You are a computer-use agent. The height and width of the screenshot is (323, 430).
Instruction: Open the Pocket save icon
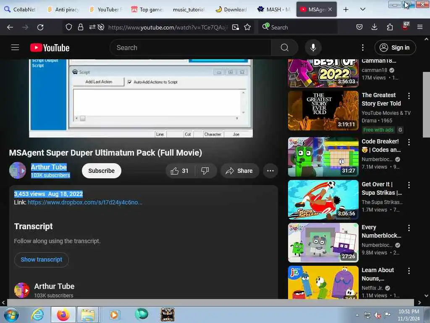[359, 27]
